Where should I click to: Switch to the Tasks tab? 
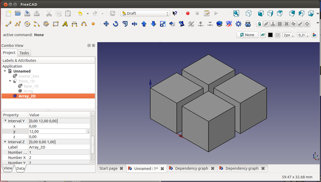[x=24, y=53]
